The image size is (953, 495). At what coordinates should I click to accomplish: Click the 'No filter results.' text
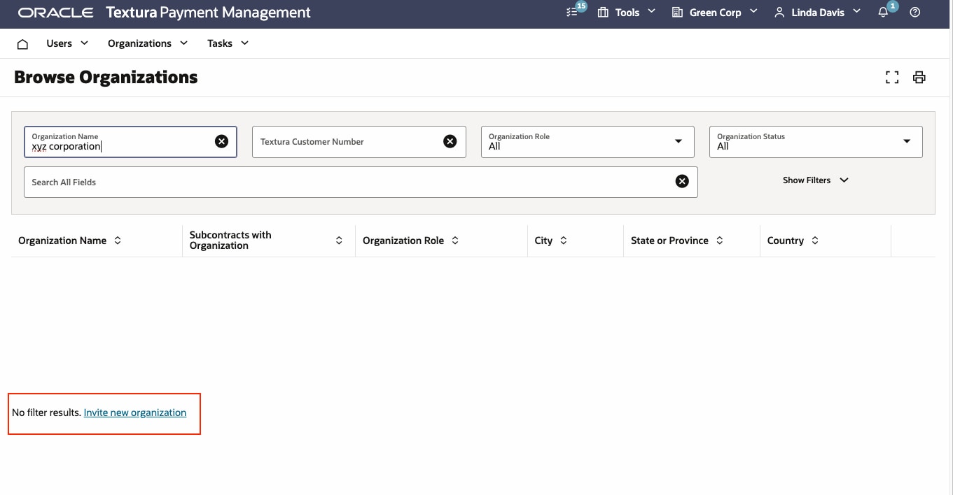(46, 412)
